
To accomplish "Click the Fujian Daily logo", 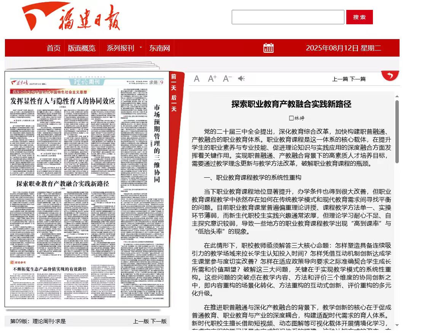I will click(x=70, y=17).
